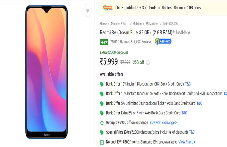Click calendar icon beside No cost EMI
Screen dimensions: 227x147
pyautogui.click(x=102, y=142)
